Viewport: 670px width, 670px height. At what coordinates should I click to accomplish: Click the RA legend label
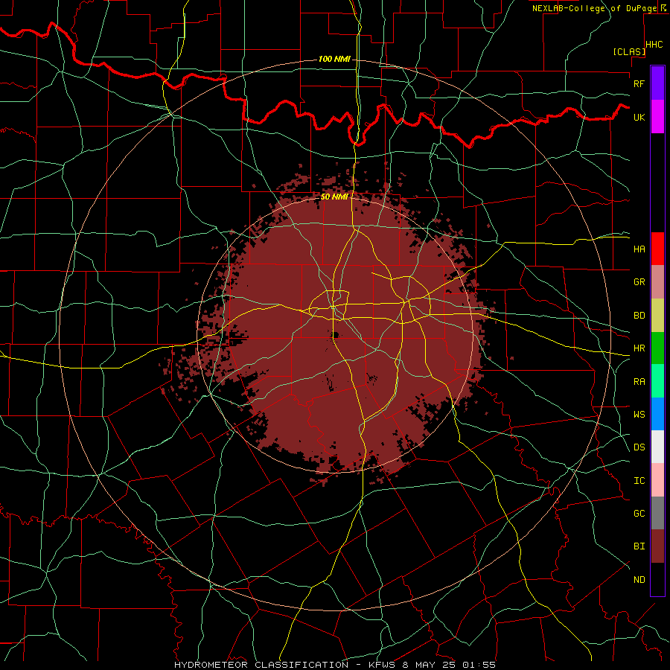pyautogui.click(x=639, y=382)
